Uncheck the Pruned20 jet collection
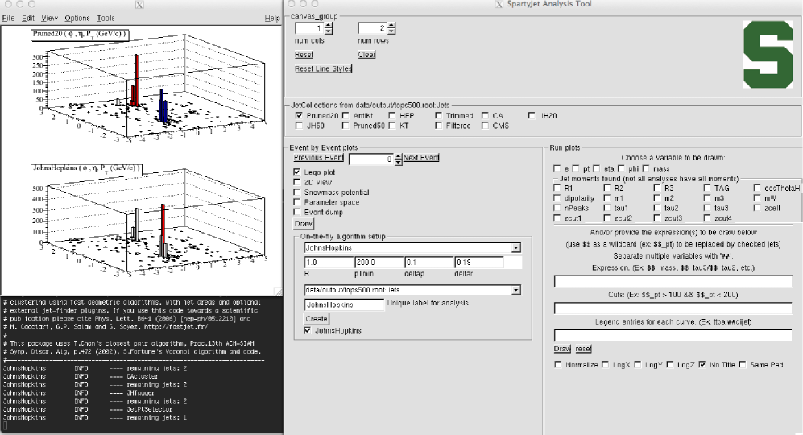Image resolution: width=803 pixels, height=435 pixels. (x=300, y=116)
